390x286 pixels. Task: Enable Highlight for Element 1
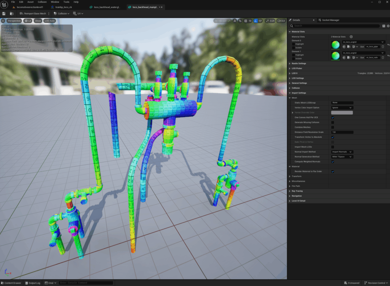coord(294,55)
